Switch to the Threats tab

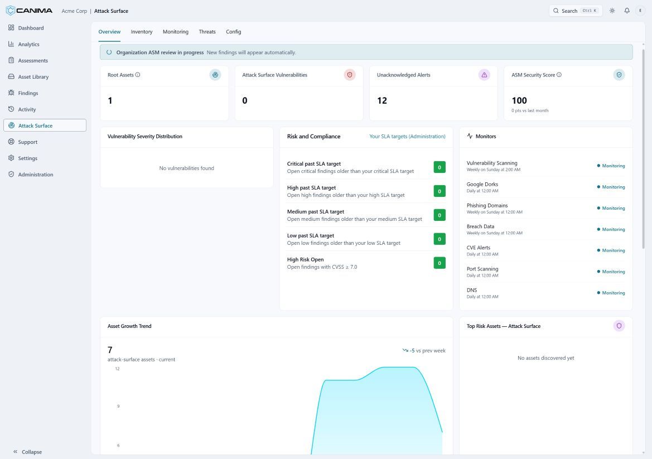tap(207, 32)
